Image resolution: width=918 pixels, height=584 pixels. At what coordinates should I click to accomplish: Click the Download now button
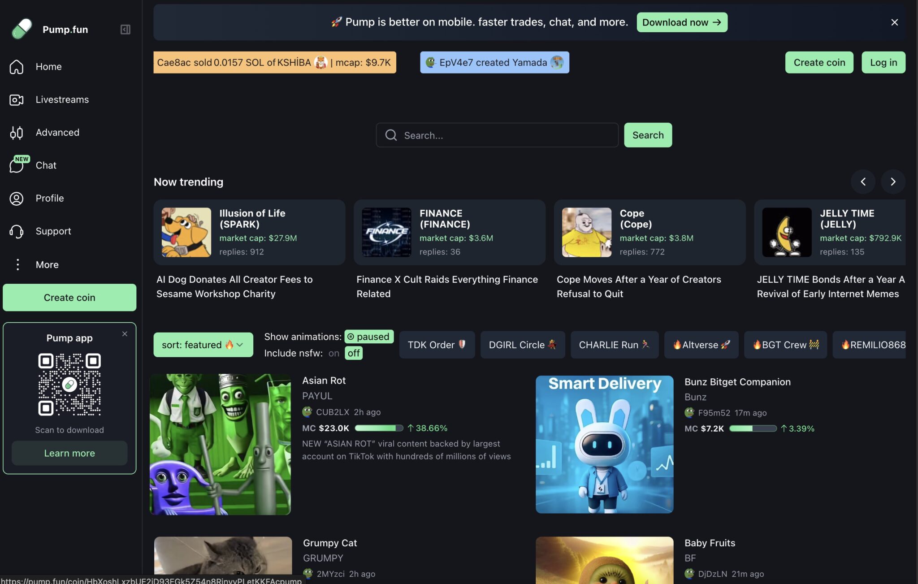682,22
